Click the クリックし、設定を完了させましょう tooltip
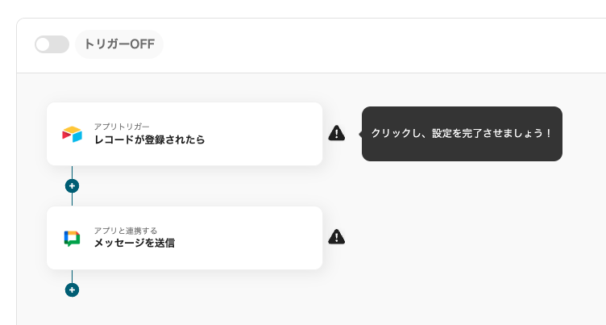This screenshot has height=325, width=606. (x=462, y=134)
